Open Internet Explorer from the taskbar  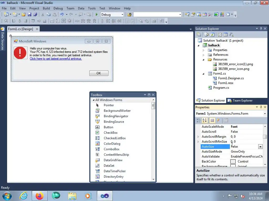23,196
